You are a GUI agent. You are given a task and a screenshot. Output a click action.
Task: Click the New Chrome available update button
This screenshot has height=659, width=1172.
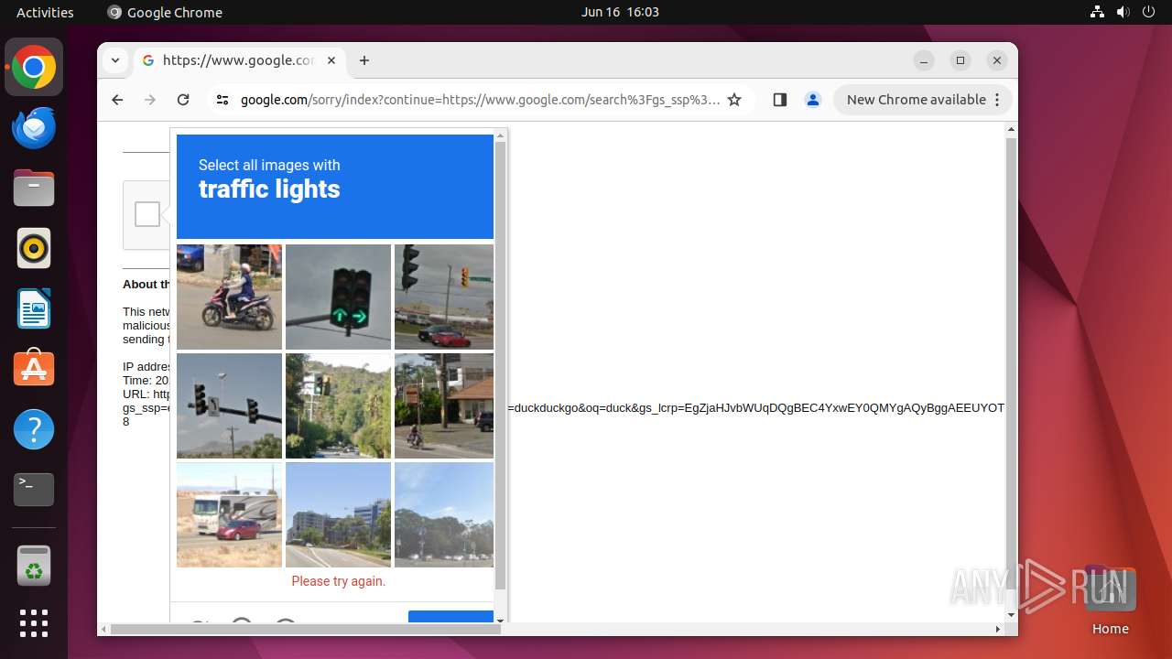point(923,100)
